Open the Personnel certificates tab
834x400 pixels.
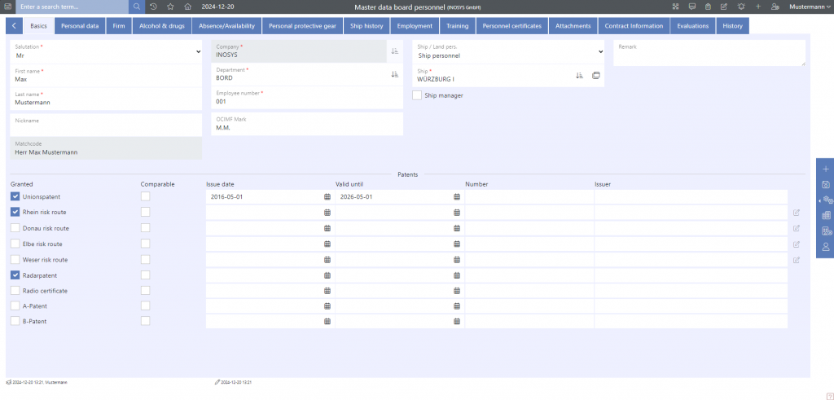point(511,26)
